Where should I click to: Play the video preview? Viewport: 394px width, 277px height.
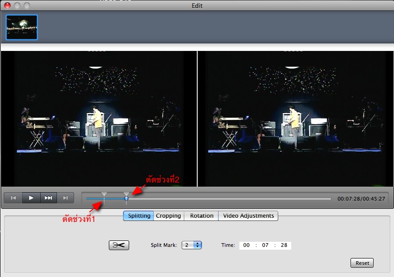click(31, 198)
